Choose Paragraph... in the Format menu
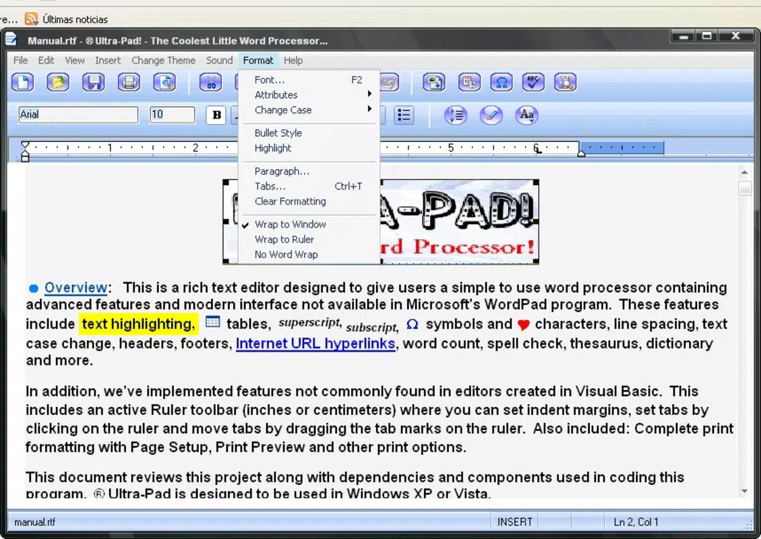Viewport: 761px width, 539px height. click(309, 170)
